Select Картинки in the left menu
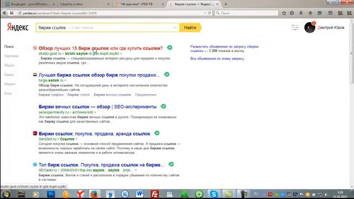The image size is (354, 199). [x=11, y=56]
